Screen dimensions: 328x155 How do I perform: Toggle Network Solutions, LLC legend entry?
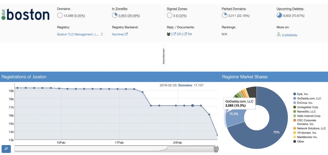coord(309,128)
